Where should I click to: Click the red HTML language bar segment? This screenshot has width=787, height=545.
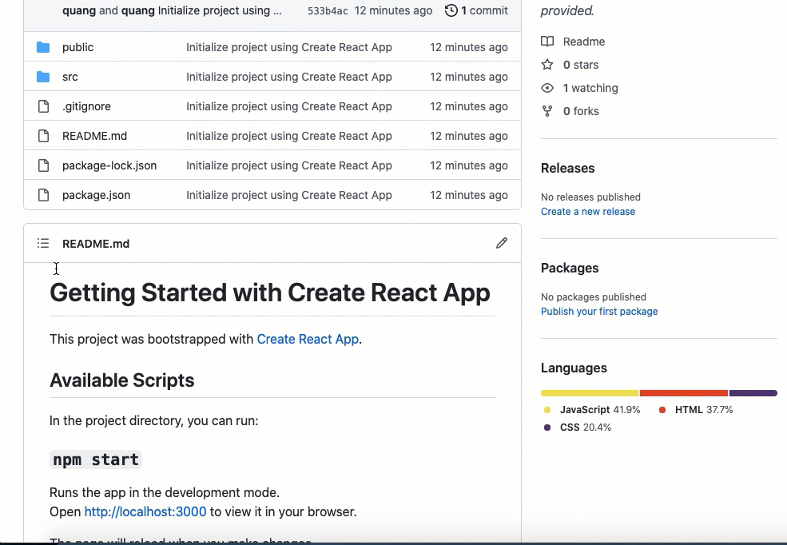pyautogui.click(x=684, y=393)
